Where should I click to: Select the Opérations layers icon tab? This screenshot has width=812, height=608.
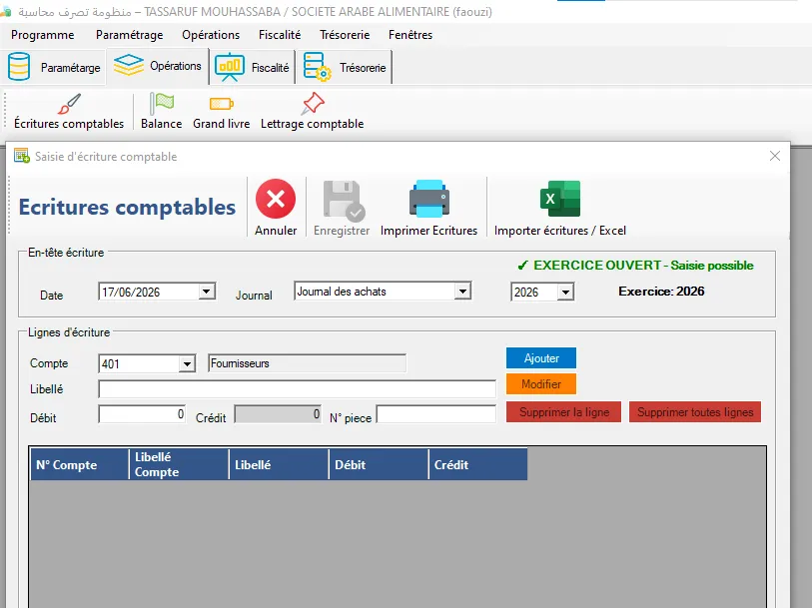coord(158,66)
